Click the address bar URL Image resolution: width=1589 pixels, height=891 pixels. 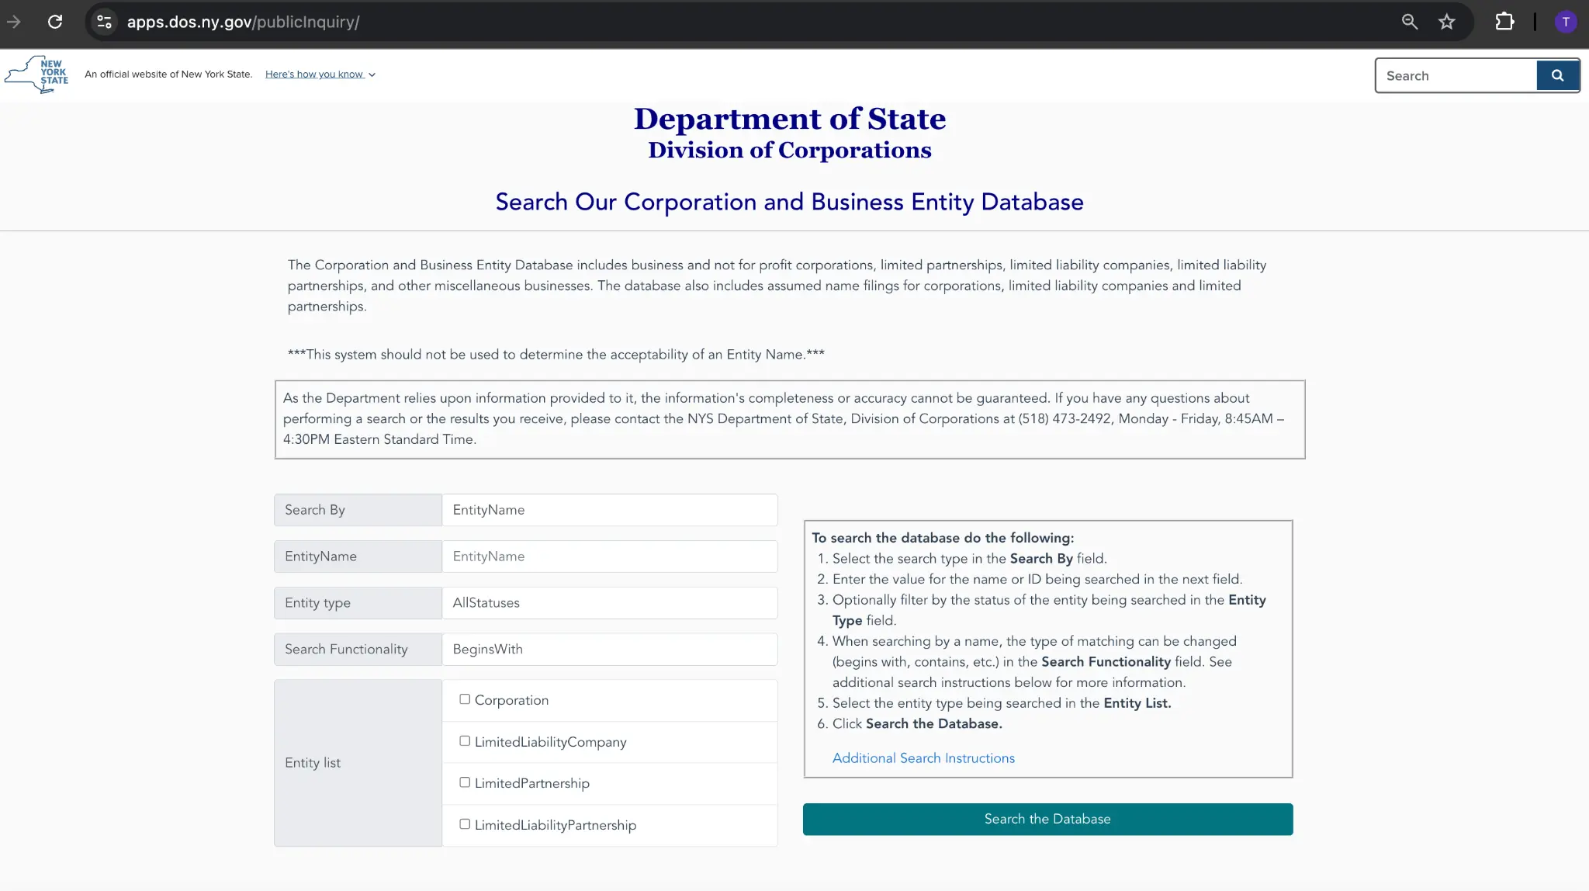pos(243,22)
